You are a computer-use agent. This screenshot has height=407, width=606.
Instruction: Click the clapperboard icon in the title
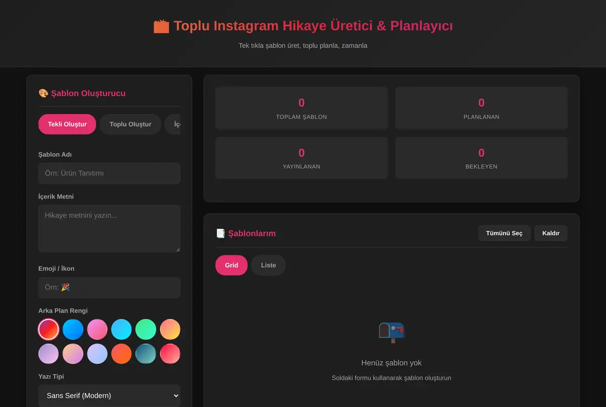(x=161, y=26)
